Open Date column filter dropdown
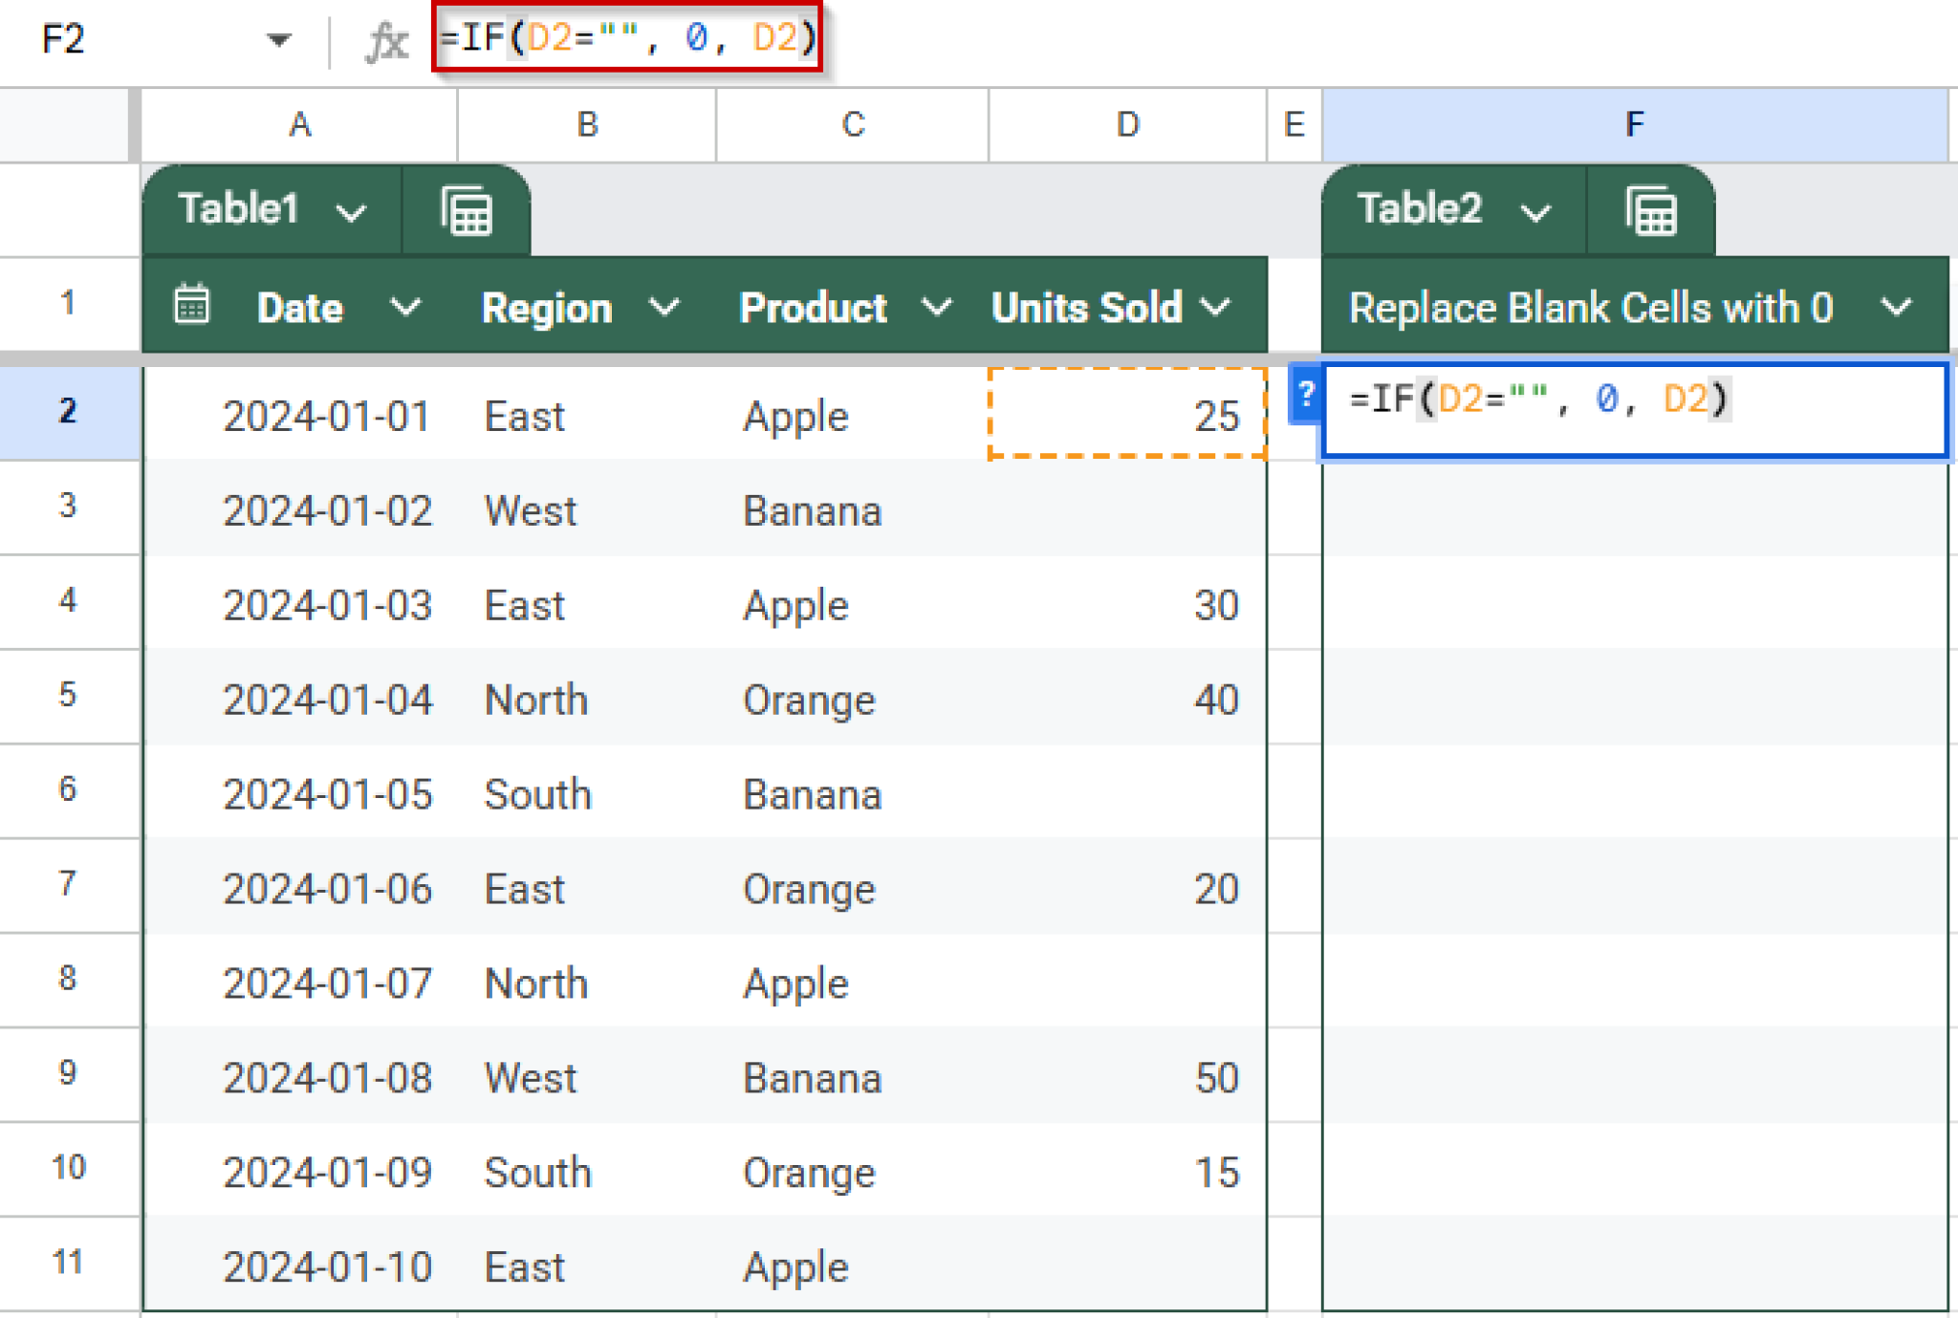 point(406,307)
